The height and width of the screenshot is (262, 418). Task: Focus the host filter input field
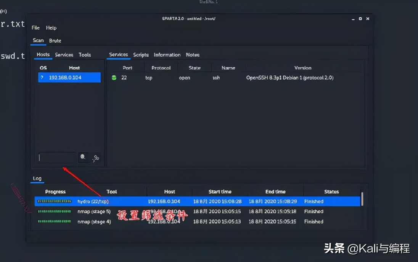coord(57,158)
